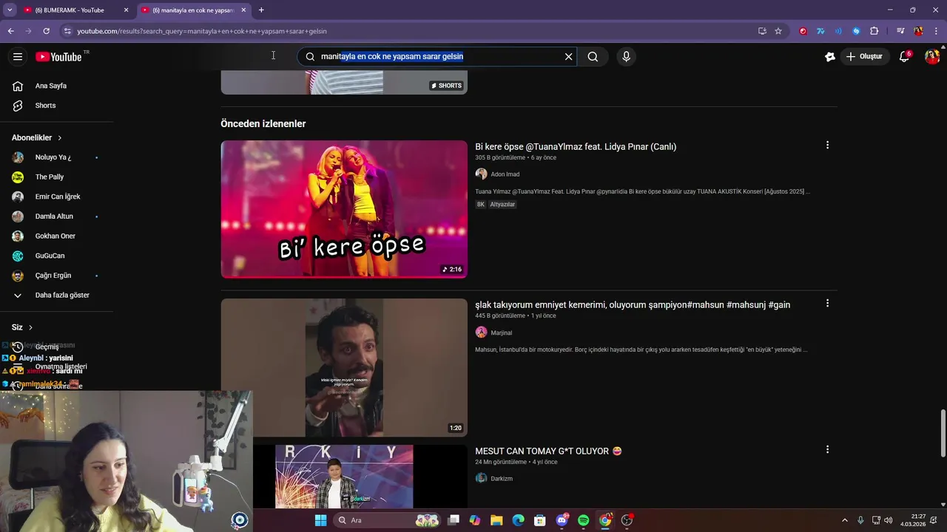This screenshot has height=532, width=947.
Task: Open Chrome three-dot menu
Action: coord(937,31)
